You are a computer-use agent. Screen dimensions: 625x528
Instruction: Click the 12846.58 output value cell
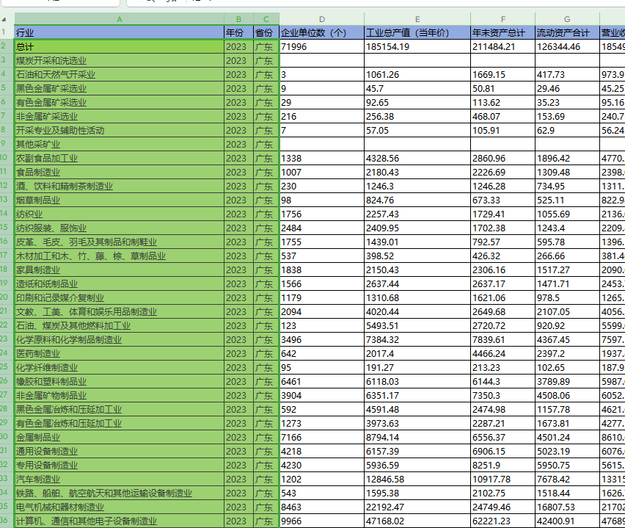pyautogui.click(x=417, y=480)
